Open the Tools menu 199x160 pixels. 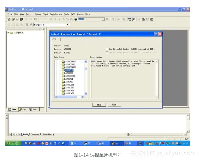click(x=66, y=14)
